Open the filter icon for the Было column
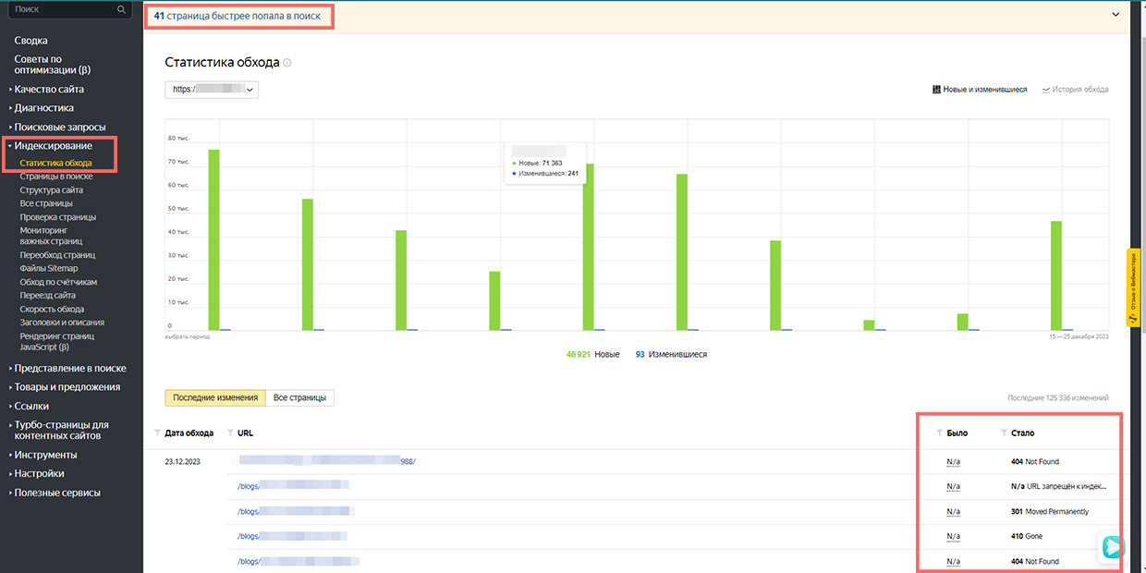This screenshot has width=1146, height=573. point(940,433)
